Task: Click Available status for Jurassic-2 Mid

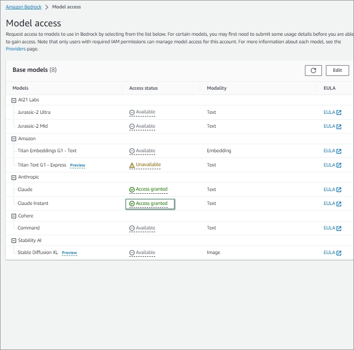Action: 142,126
